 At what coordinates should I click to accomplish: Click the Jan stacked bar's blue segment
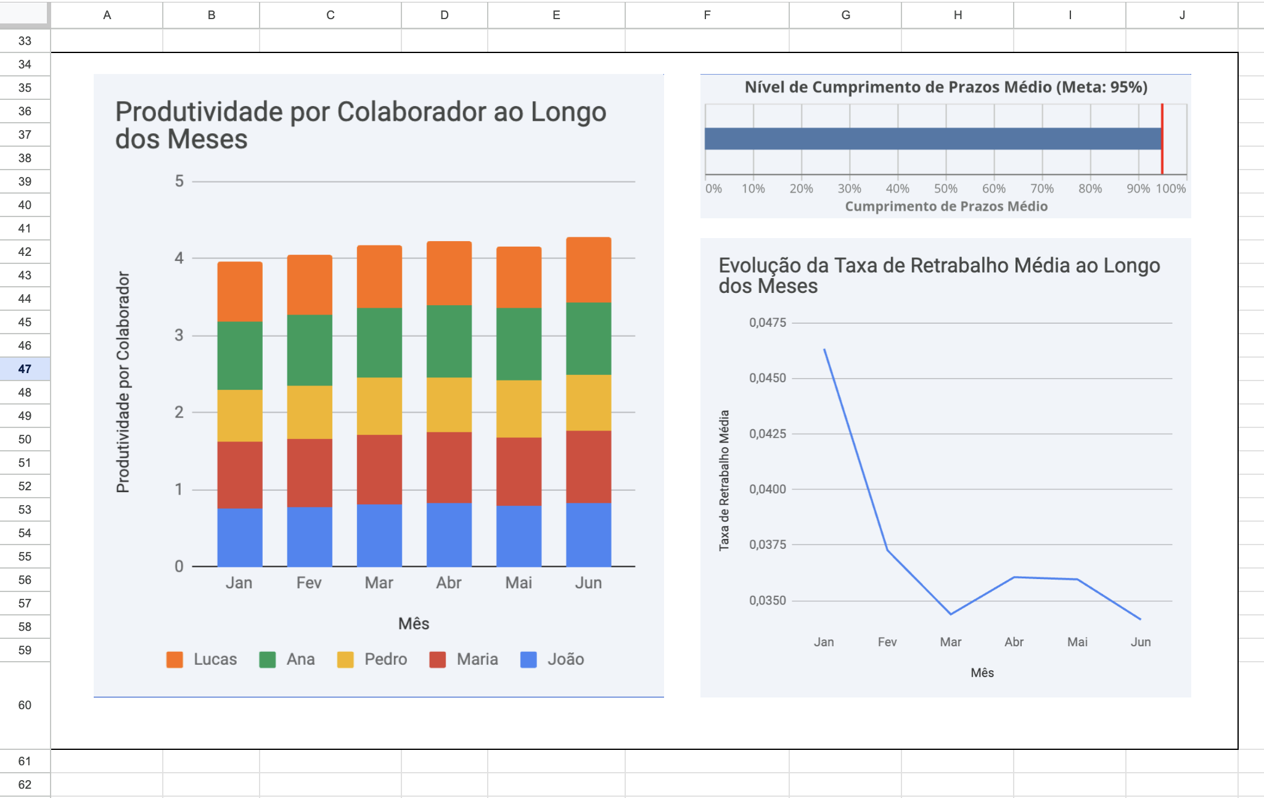[x=239, y=537]
